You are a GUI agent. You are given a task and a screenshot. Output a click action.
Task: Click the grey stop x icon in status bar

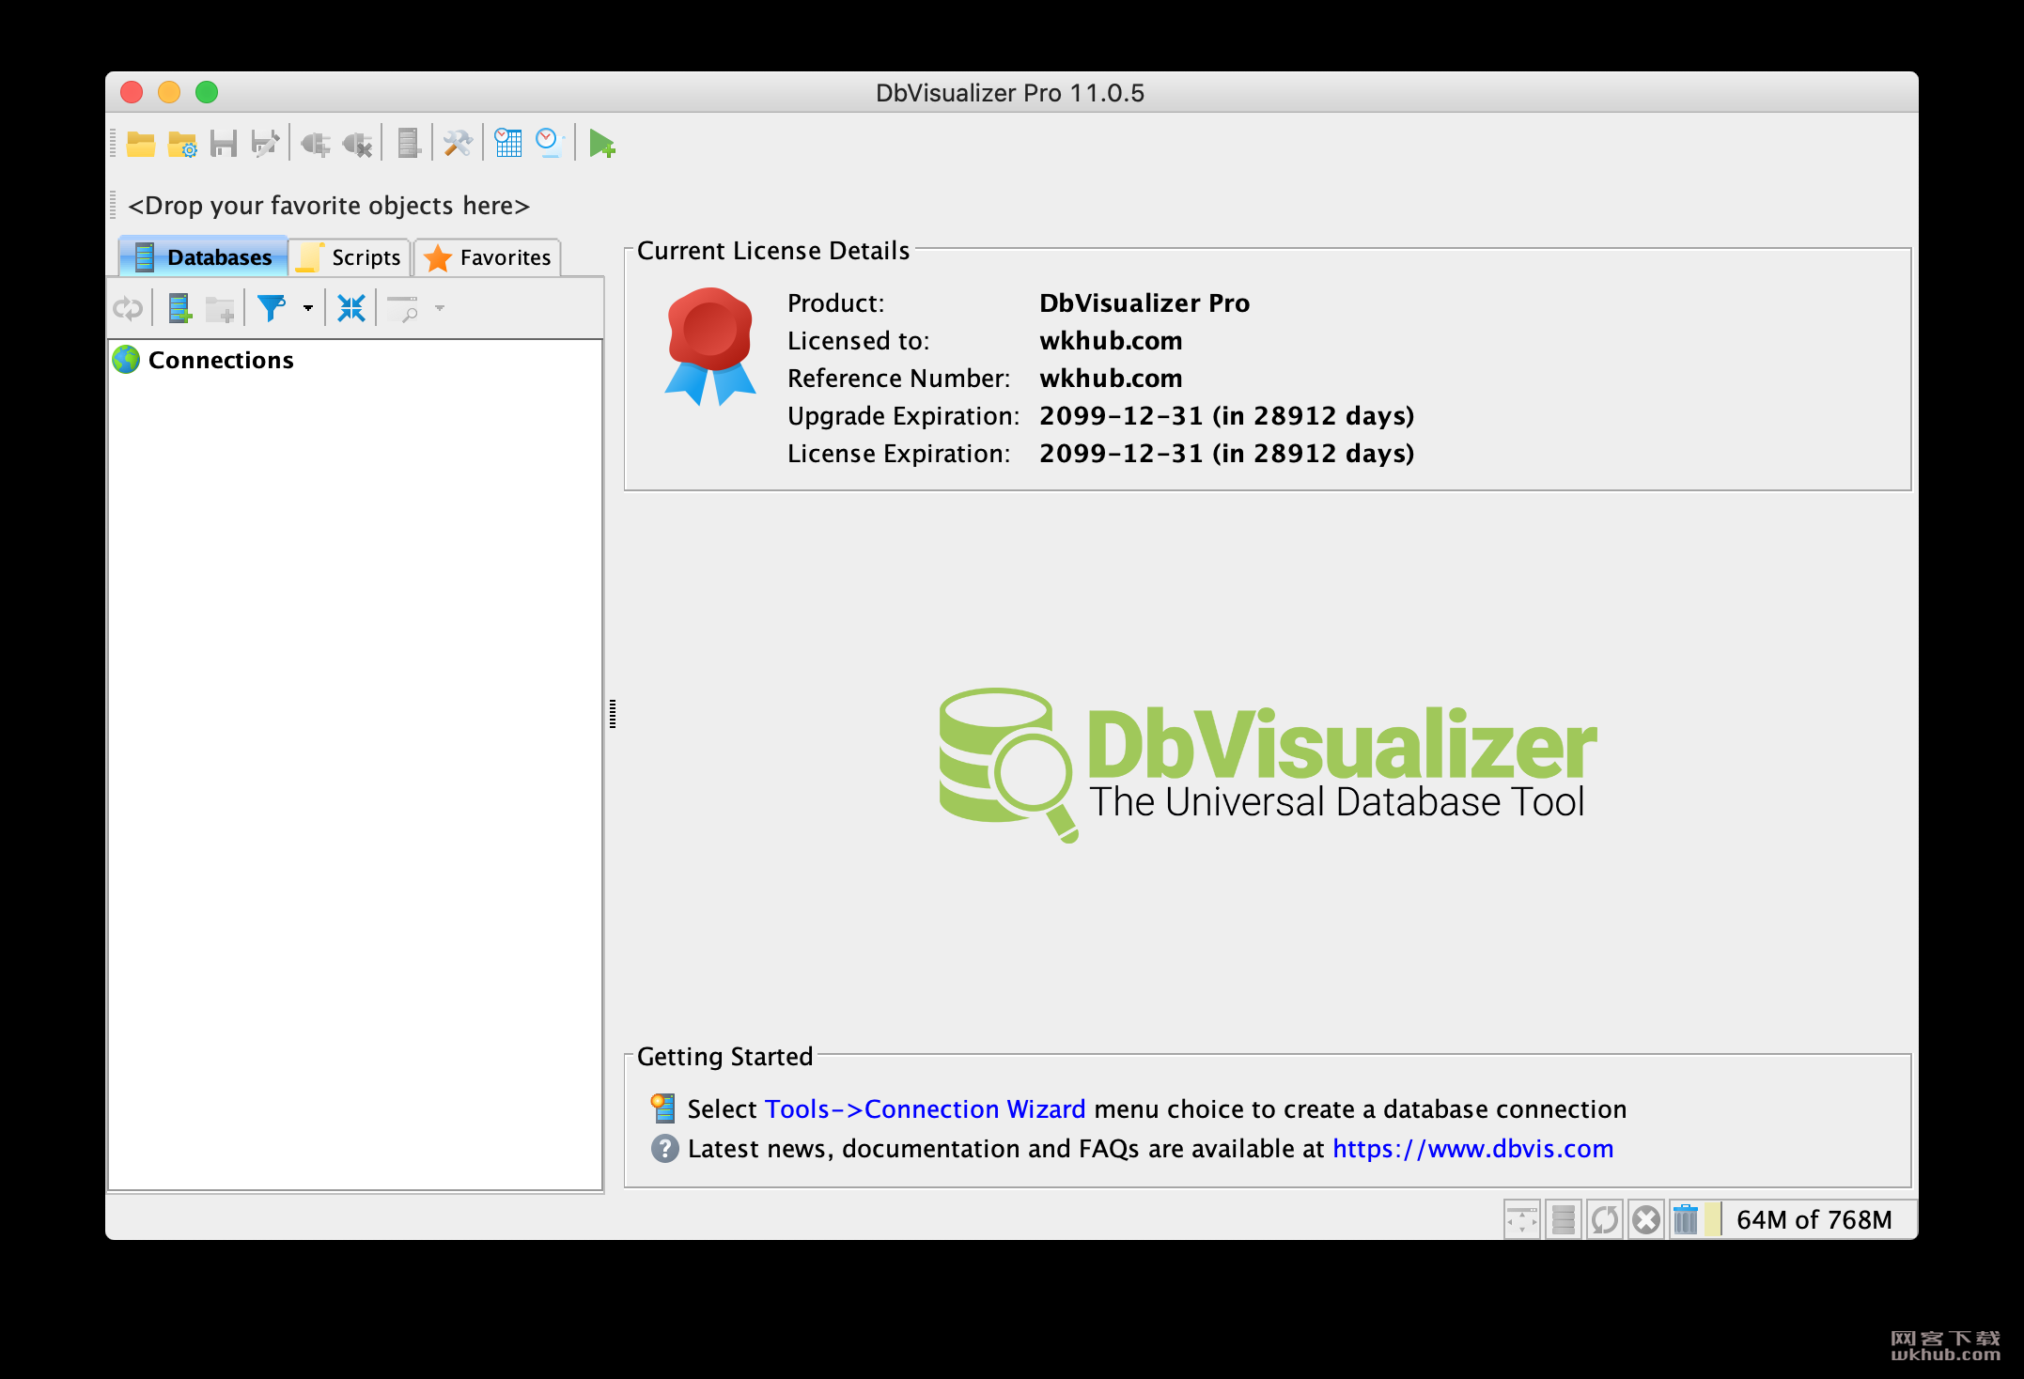pyautogui.click(x=1646, y=1219)
